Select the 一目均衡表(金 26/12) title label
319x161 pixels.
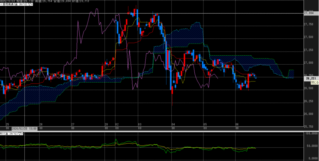(14, 4)
